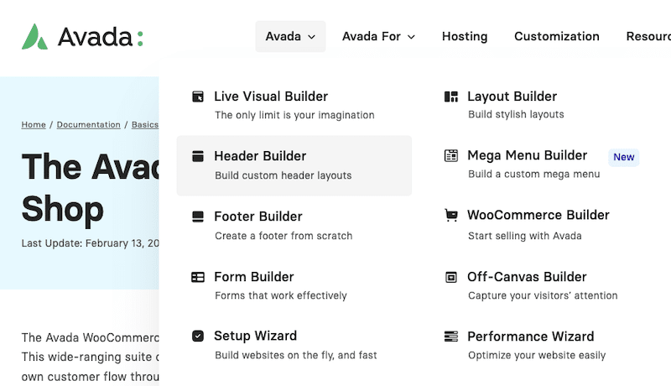The height and width of the screenshot is (386, 671).
Task: Click 'Forms that work effectively' text
Action: click(281, 295)
